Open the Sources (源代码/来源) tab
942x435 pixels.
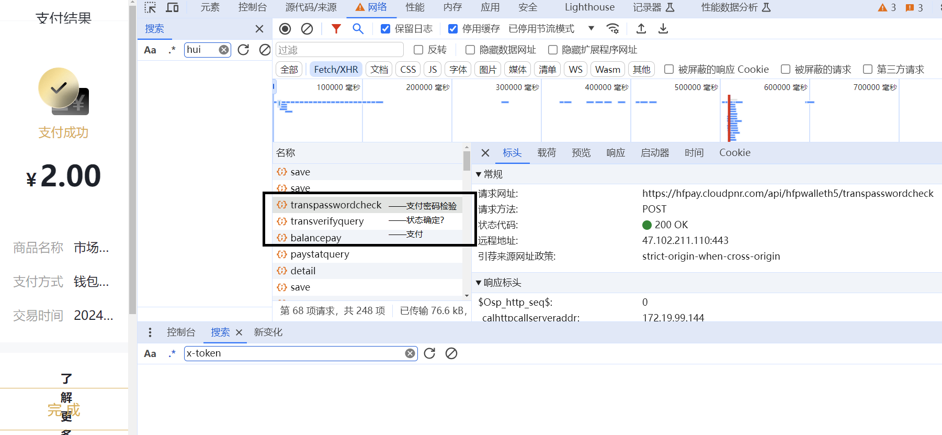pos(311,7)
